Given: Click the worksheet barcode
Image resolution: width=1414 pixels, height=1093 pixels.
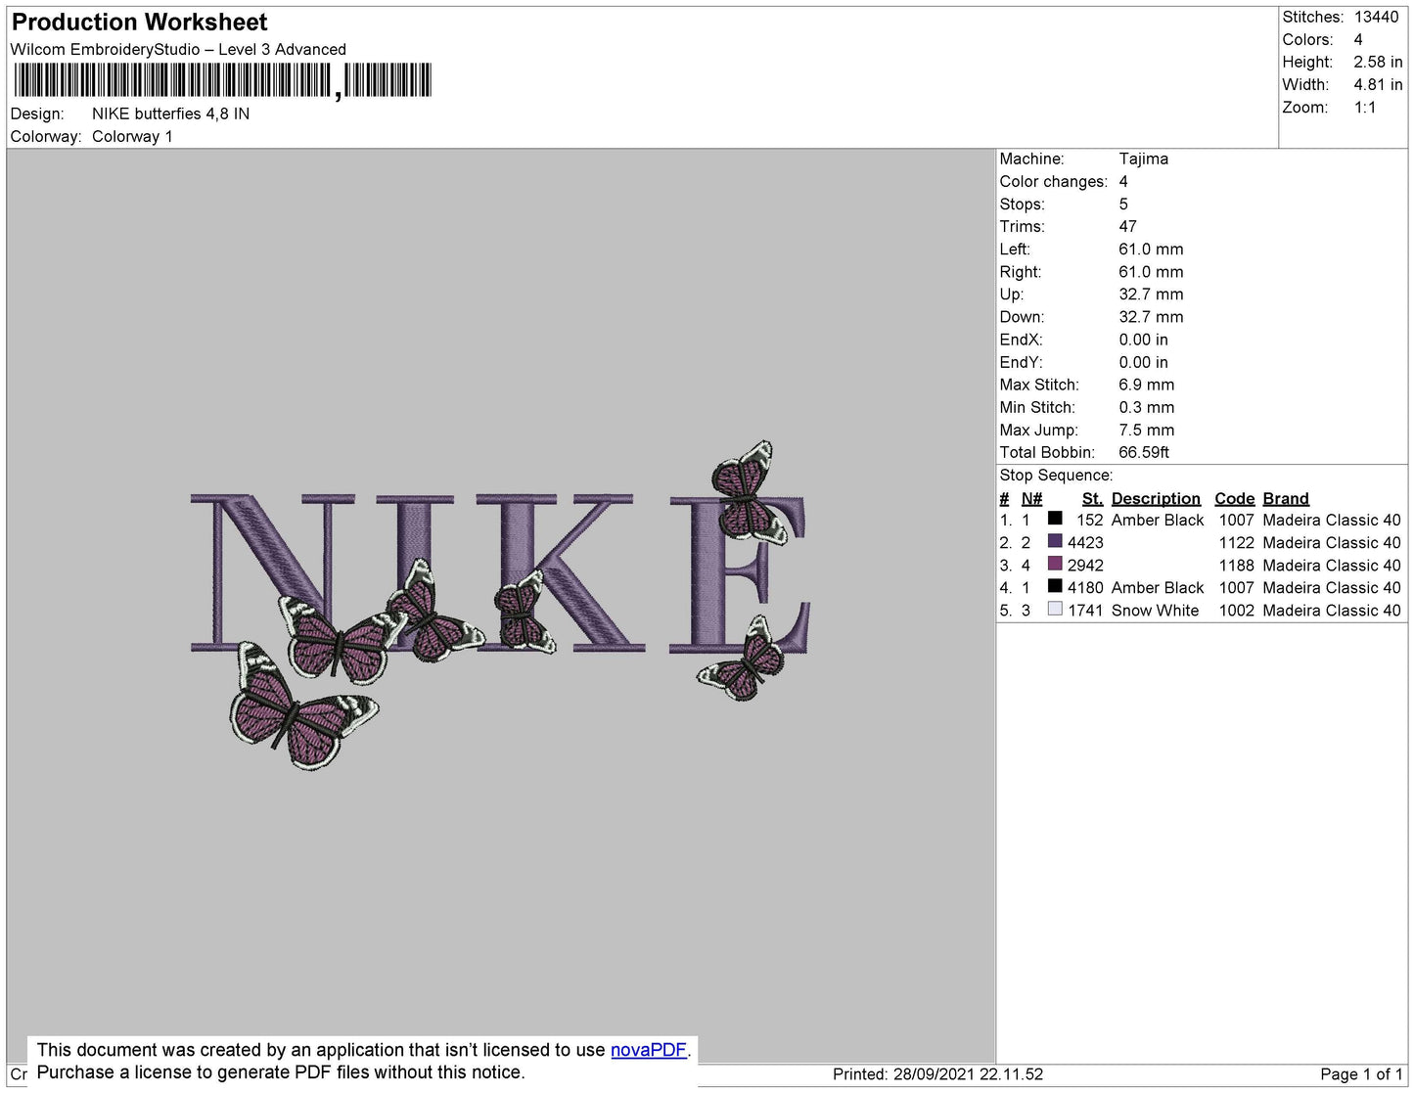Looking at the screenshot, I should point(222,81).
